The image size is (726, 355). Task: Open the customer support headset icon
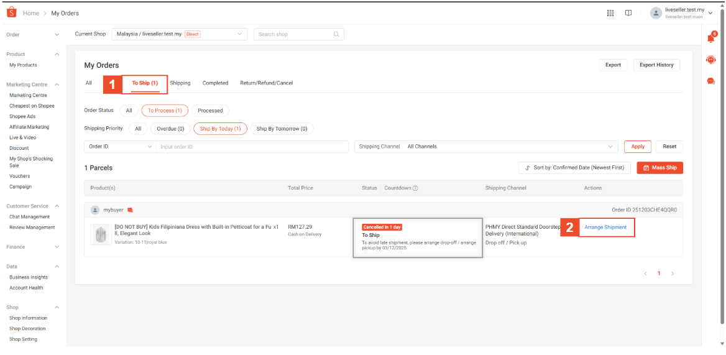710,60
